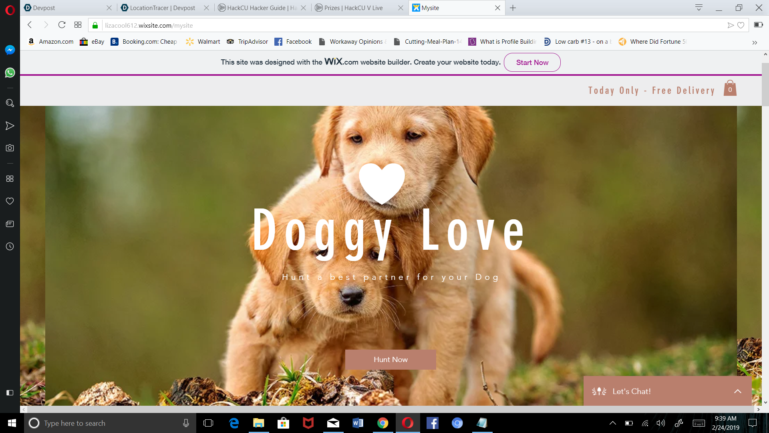Viewport: 769px width, 433px height.
Task: Show more bookmarks with the double chevron
Action: pyautogui.click(x=755, y=42)
